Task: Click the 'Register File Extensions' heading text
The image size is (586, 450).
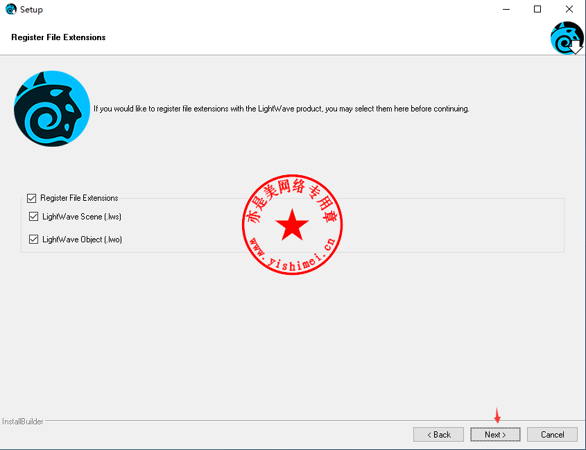Action: click(x=58, y=37)
